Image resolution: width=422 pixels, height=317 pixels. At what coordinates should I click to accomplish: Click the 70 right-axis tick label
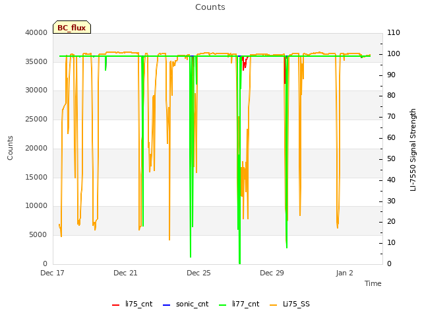coord(391,116)
